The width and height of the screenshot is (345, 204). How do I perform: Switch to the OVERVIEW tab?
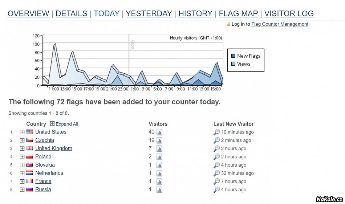[x=28, y=14]
